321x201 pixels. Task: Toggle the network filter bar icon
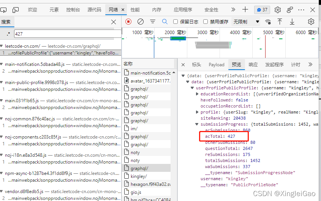coord(152,22)
